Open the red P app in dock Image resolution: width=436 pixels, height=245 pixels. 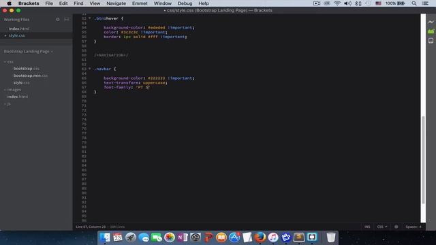[x=208, y=238]
